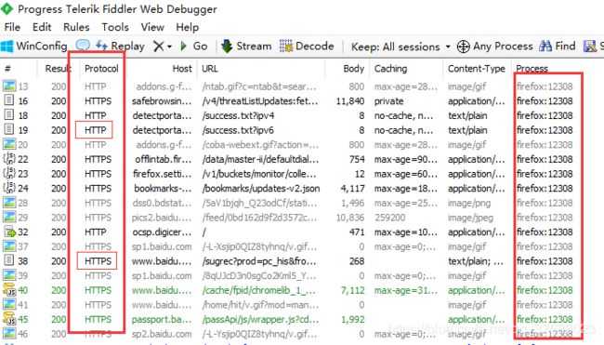Click the Replay arrows icon
The width and height of the screenshot is (604, 345).
pos(101,46)
